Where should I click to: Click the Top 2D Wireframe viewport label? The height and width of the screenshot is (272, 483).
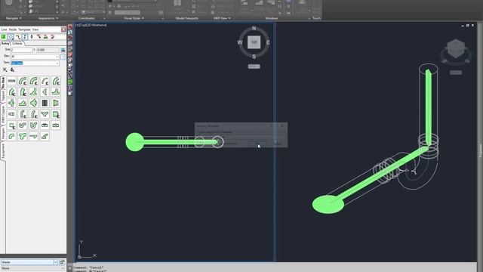point(91,25)
